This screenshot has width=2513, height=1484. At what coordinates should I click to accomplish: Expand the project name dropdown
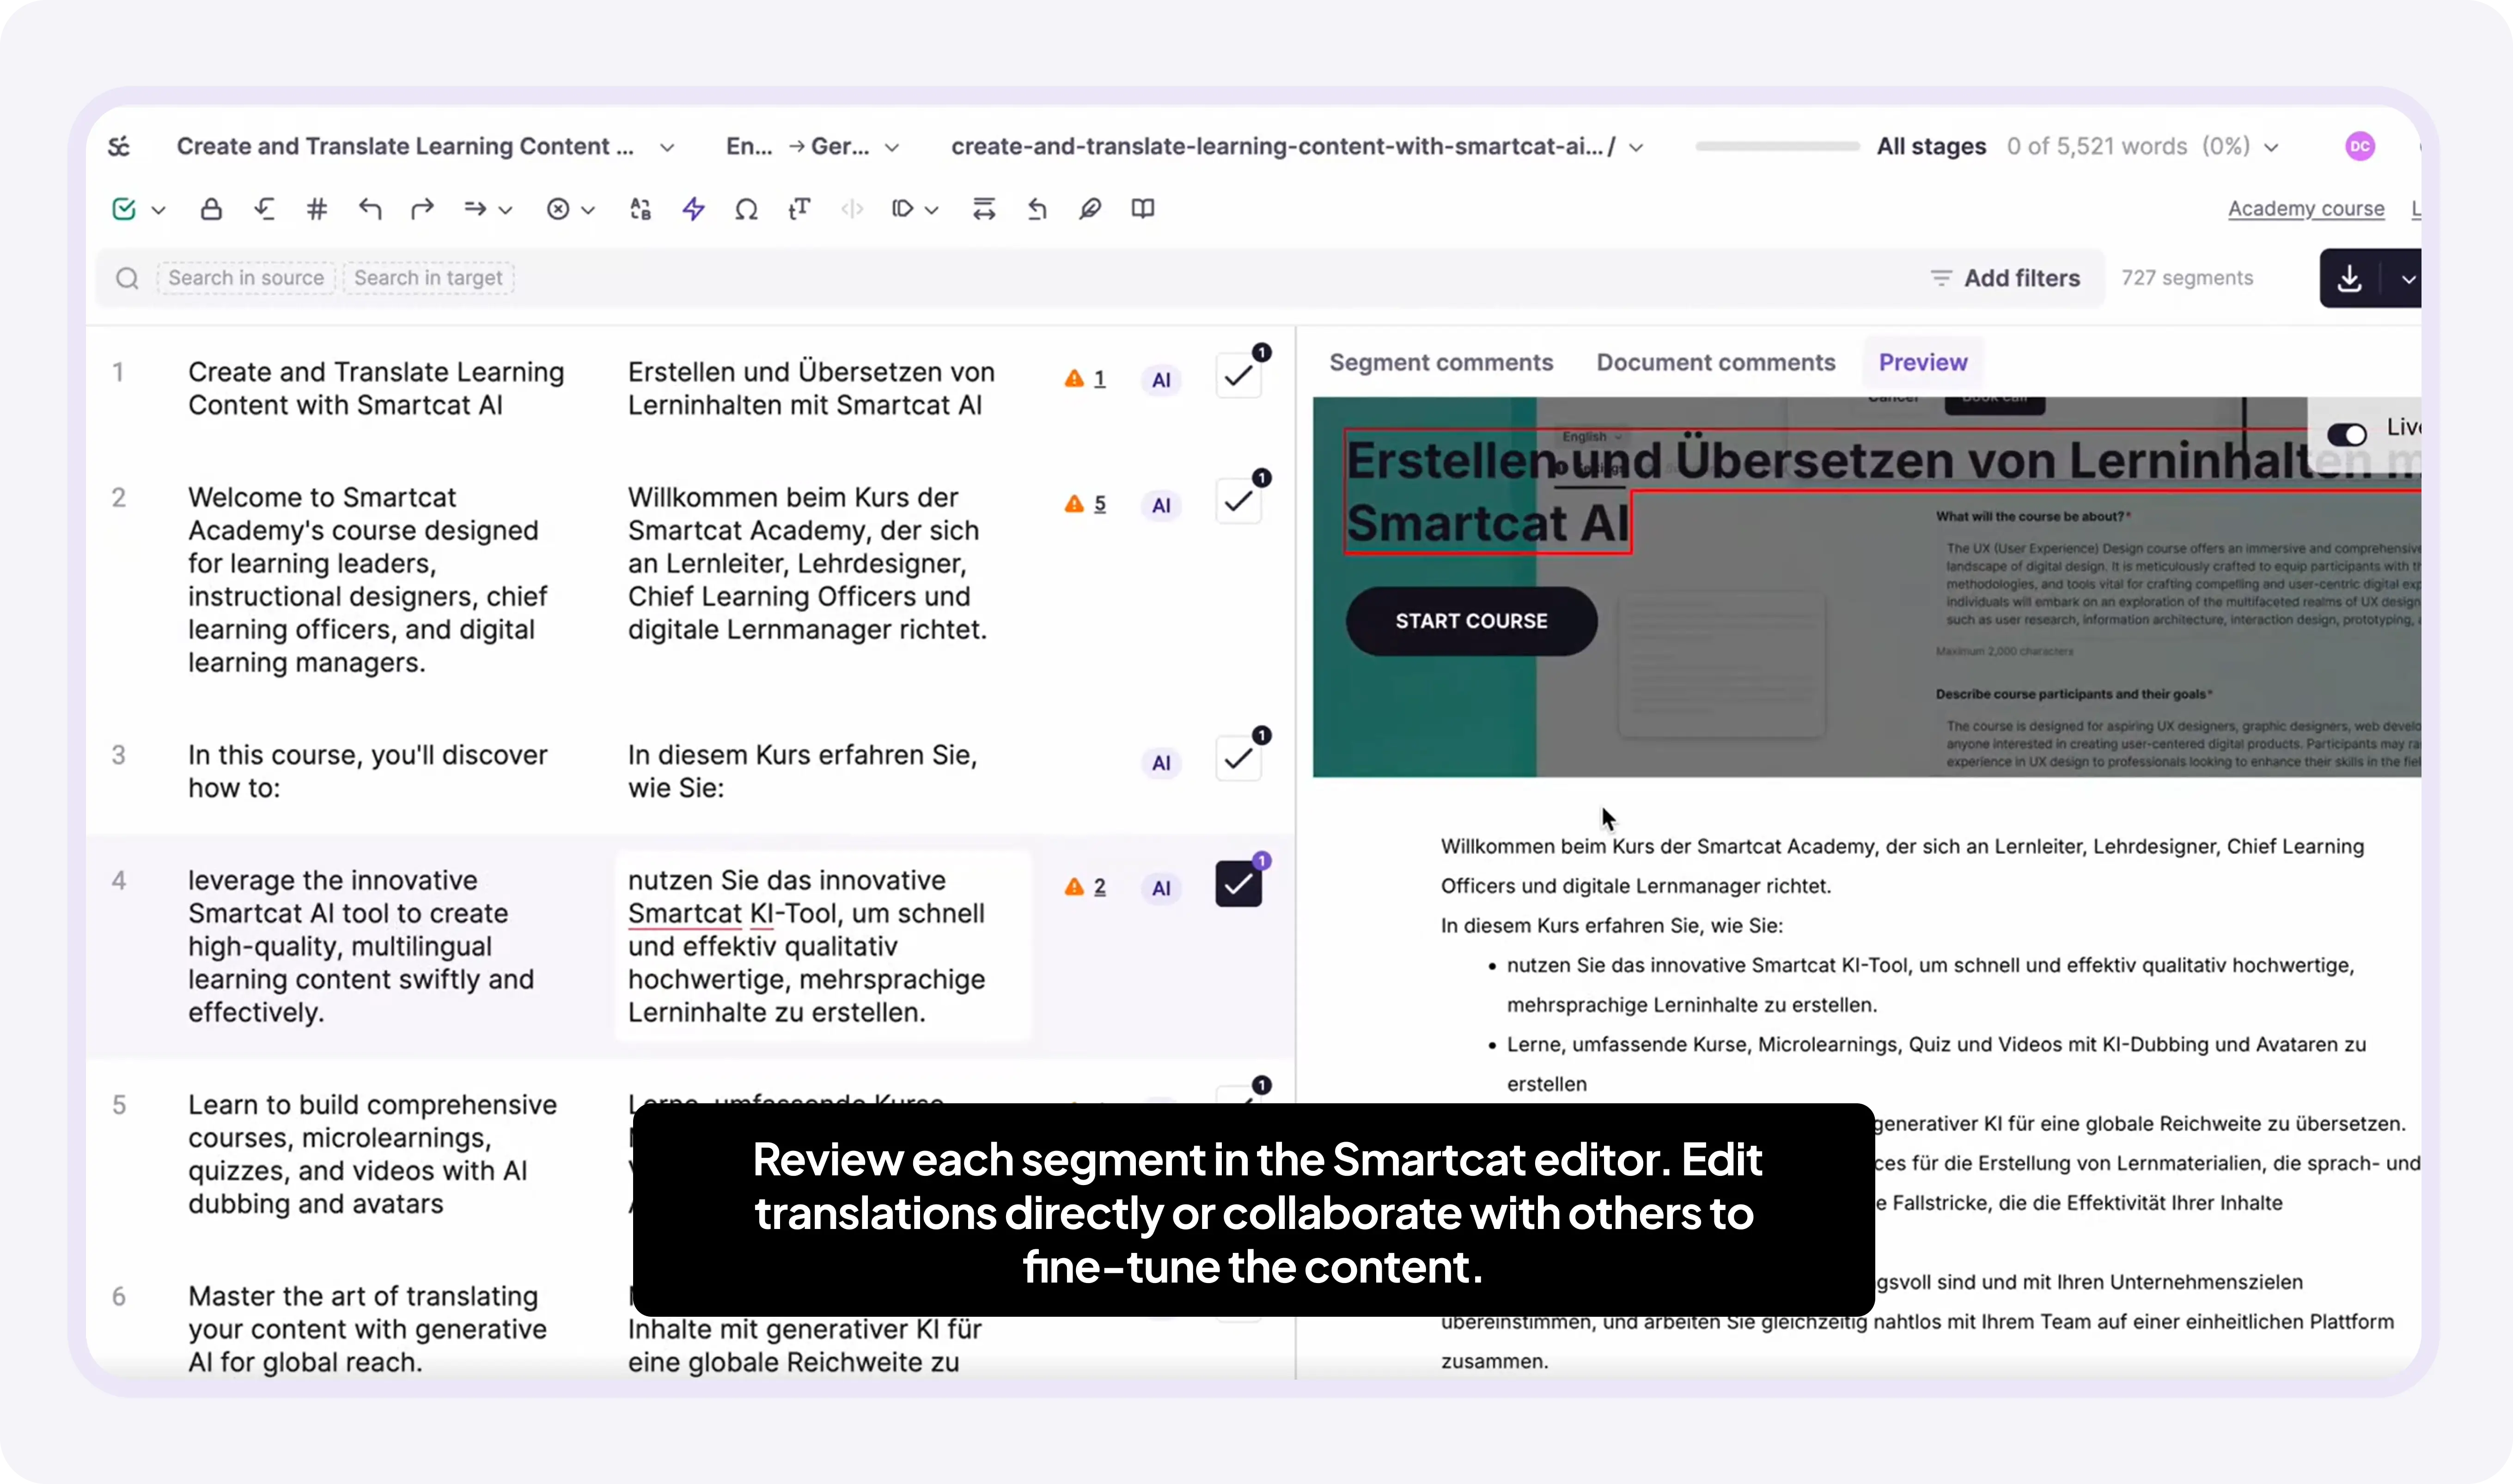(x=667, y=147)
